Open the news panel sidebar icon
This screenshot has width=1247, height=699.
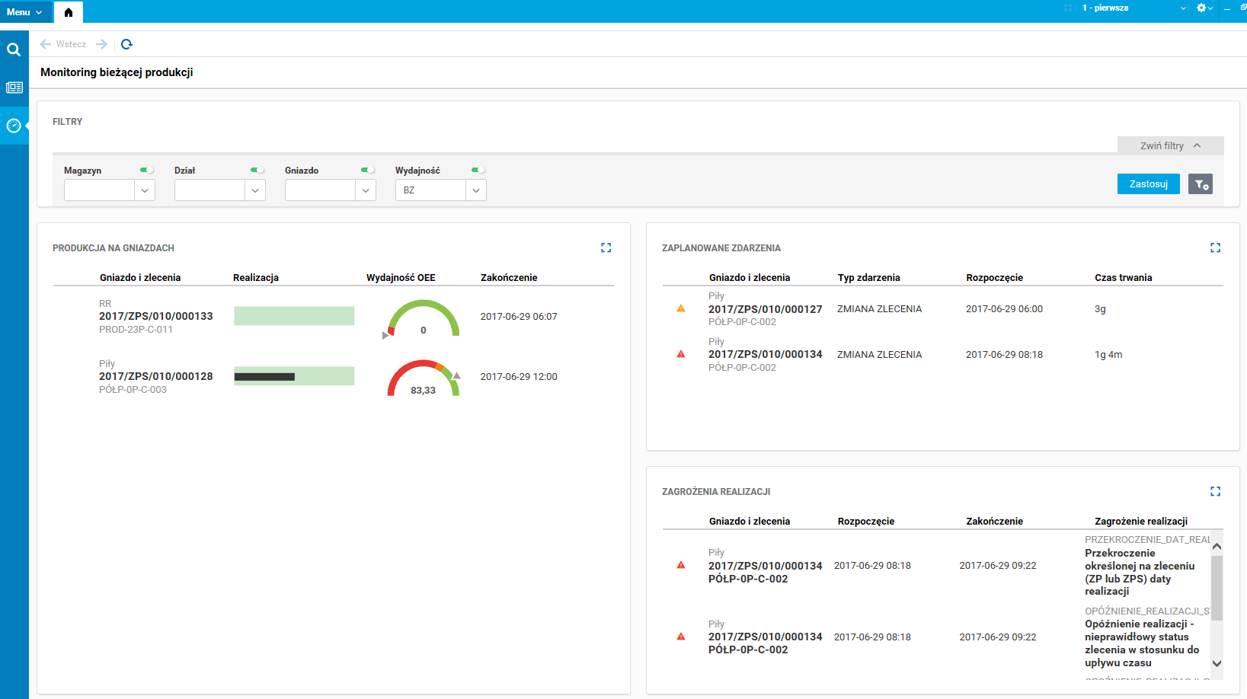14,88
